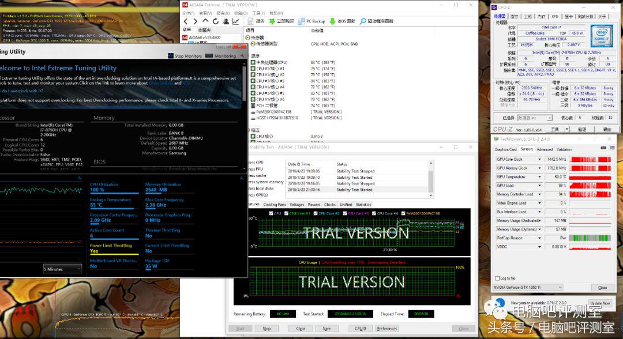Refresh the AIDA64 sensor page

pyautogui.click(x=215, y=21)
